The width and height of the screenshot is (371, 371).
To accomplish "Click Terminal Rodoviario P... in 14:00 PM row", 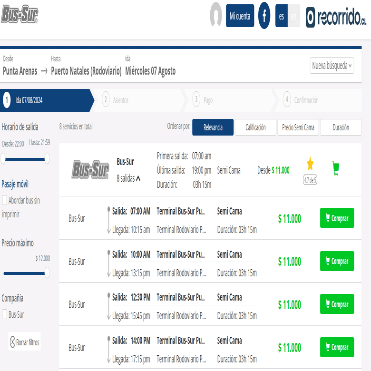I will (x=181, y=359).
